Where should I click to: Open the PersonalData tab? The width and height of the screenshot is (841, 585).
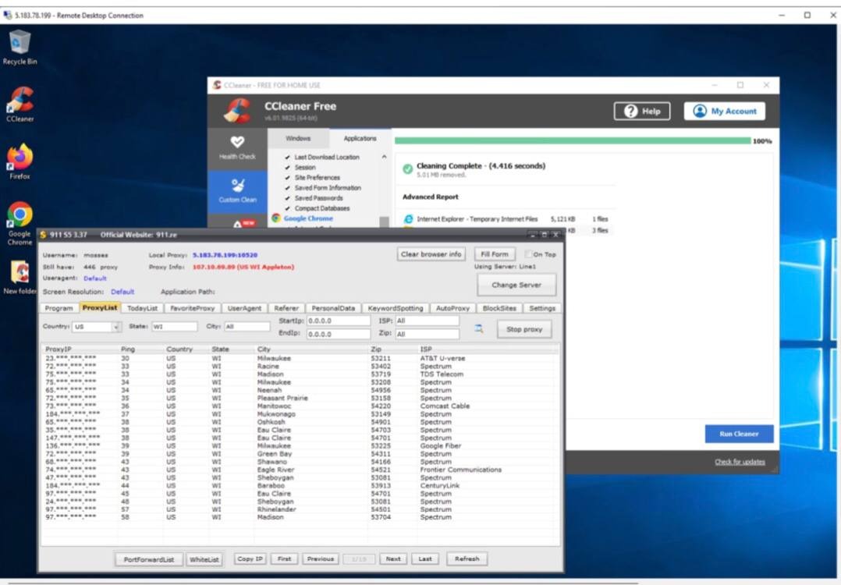point(333,308)
